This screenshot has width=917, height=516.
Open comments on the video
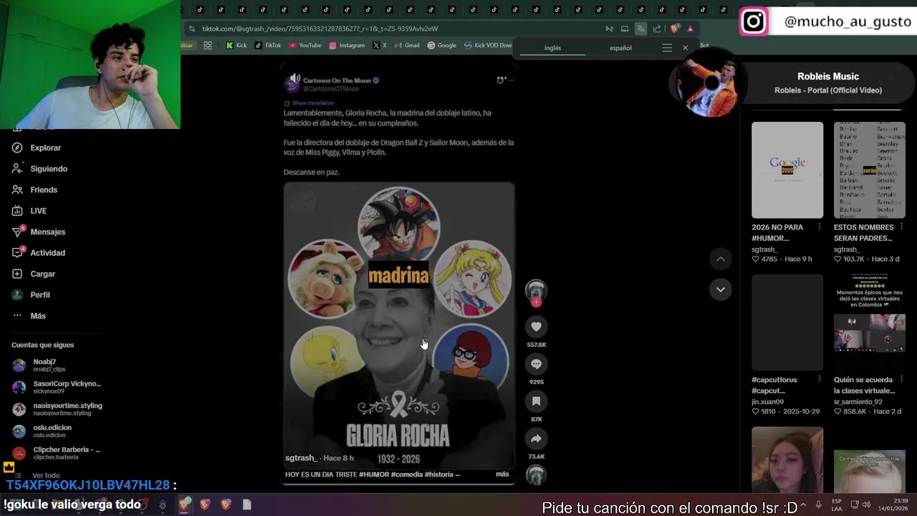536,364
